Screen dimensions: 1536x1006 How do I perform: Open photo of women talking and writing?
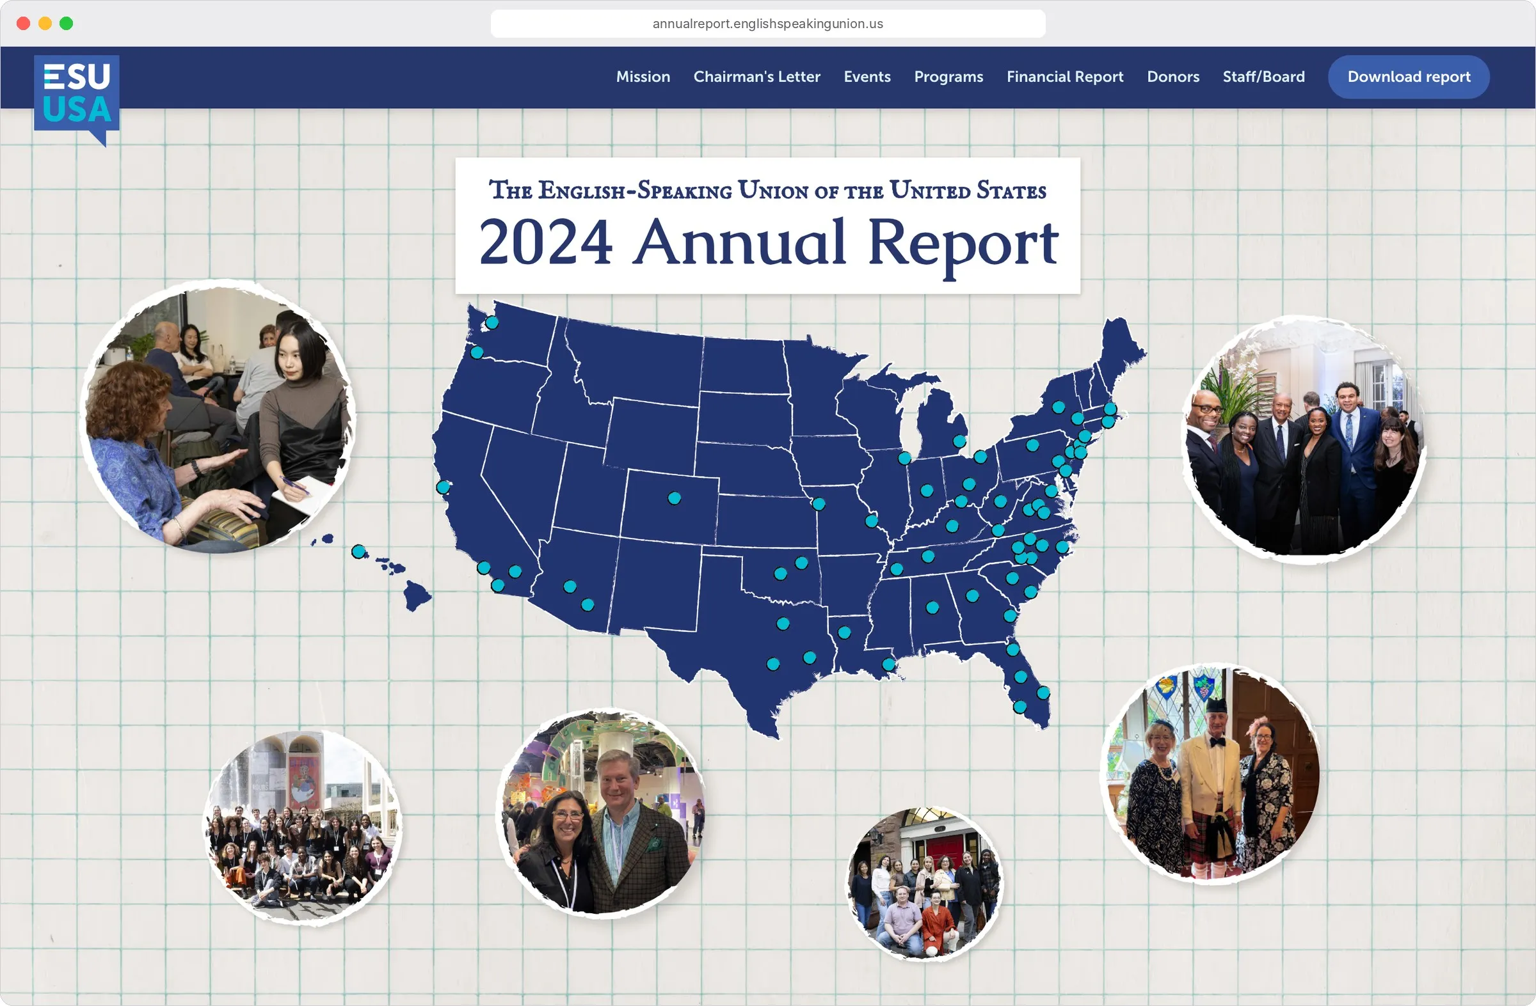point(218,417)
